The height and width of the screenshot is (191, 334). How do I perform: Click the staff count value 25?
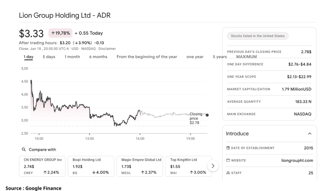tap(311, 173)
